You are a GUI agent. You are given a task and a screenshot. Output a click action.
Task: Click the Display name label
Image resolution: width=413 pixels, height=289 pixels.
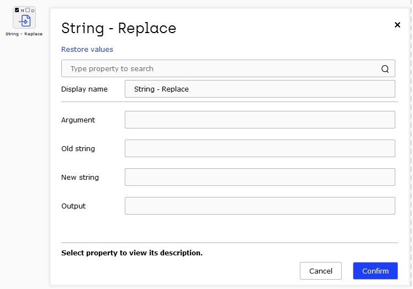84,89
